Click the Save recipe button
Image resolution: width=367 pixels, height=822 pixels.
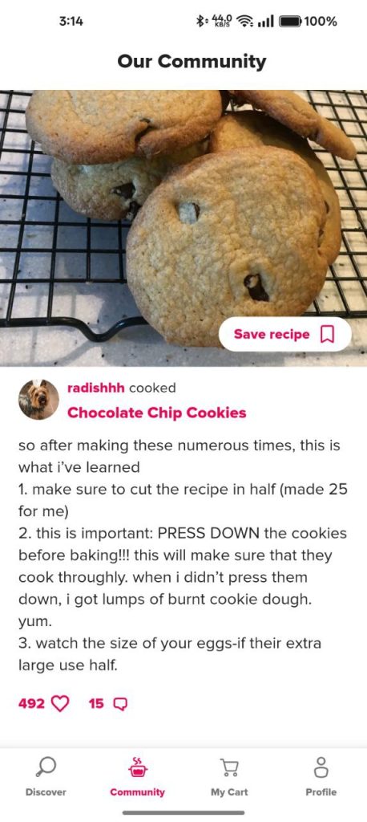tap(284, 334)
